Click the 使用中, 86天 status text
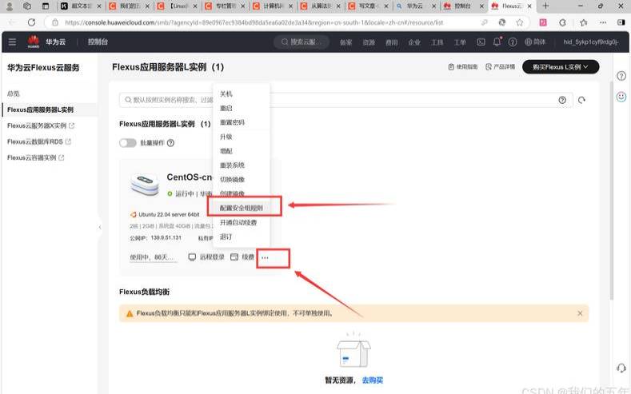 pyautogui.click(x=152, y=257)
